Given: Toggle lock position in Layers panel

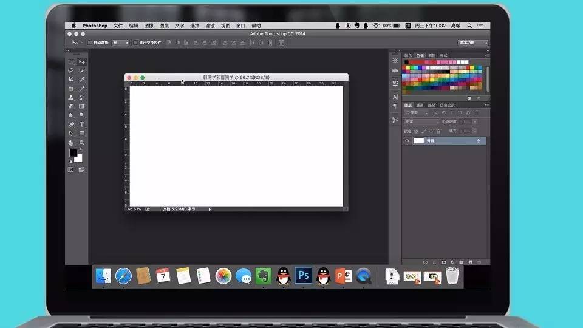Looking at the screenshot, I should [x=431, y=131].
